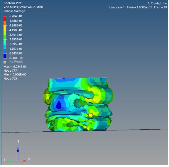
Task: Select the Node 765 label
Action: [x=10, y=78]
